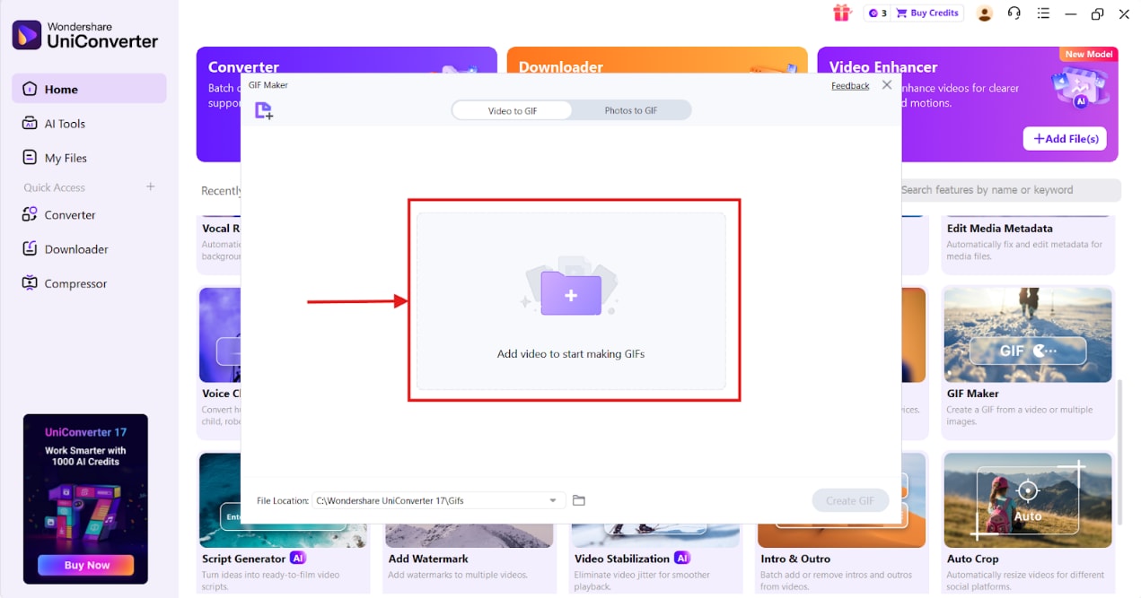Click the UniConverter 17 promo banner

click(86, 498)
